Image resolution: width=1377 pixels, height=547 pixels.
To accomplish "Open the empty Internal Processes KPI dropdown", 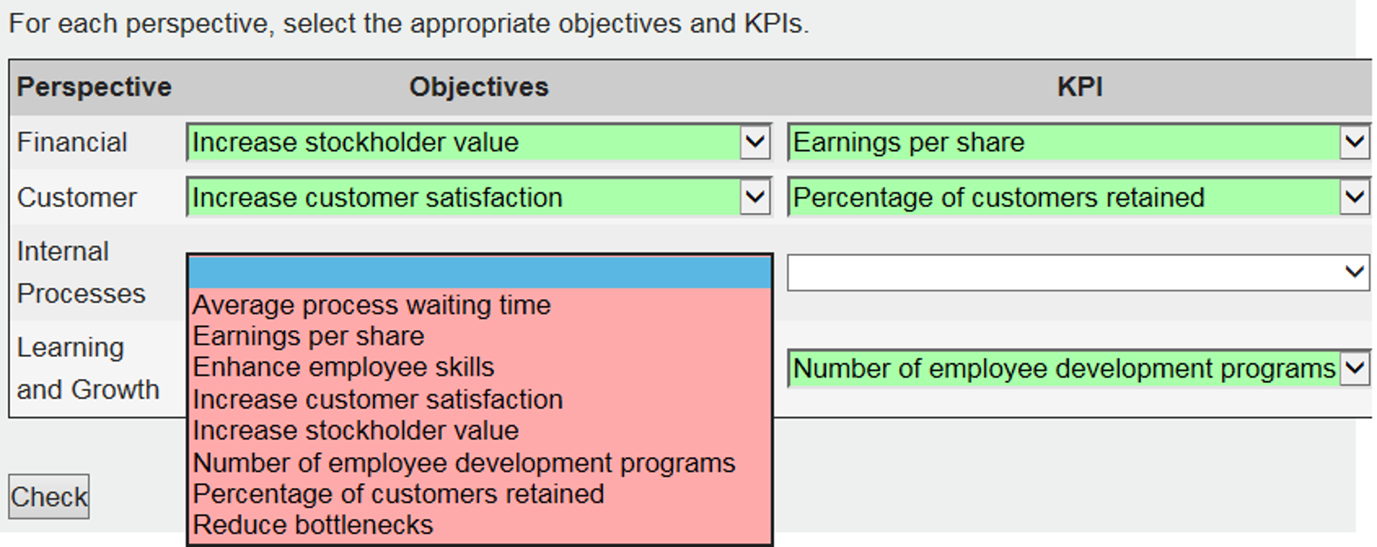I will 1079,272.
